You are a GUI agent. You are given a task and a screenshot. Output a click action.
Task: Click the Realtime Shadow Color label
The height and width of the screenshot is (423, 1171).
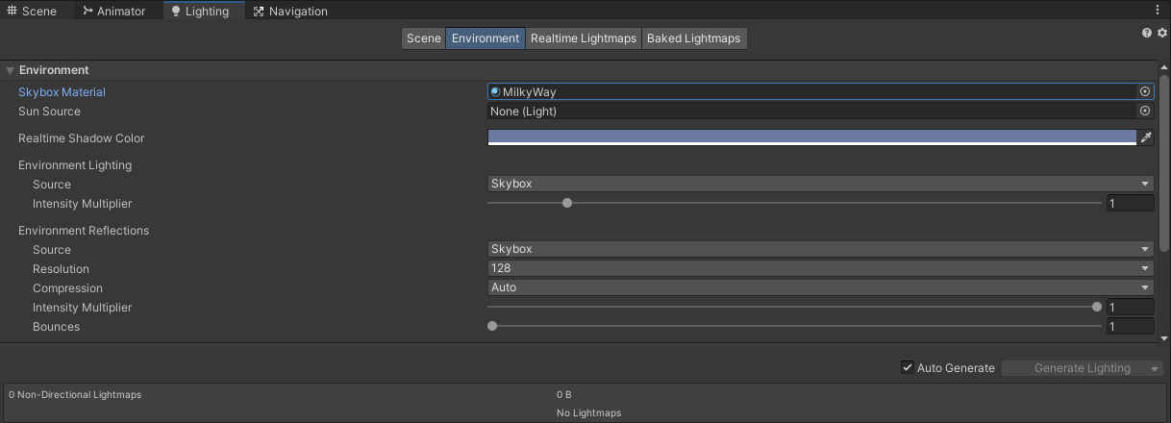81,138
